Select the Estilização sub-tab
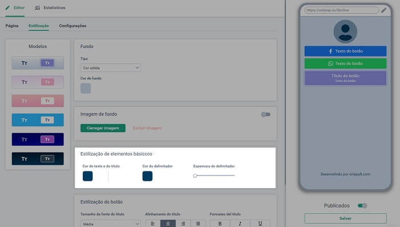Image resolution: width=400 pixels, height=227 pixels. click(x=39, y=26)
